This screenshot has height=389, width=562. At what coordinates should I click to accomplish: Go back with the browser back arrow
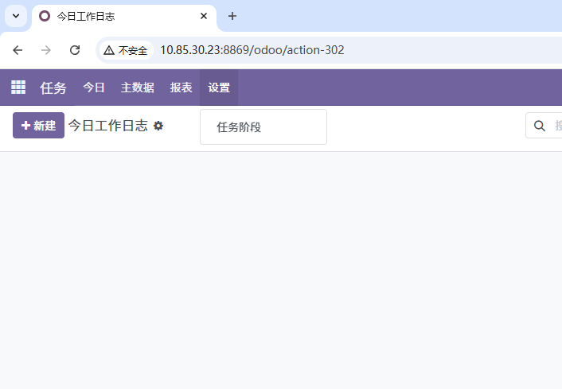coord(18,50)
